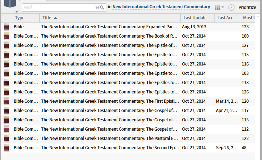Open the resource information icon
Viewport: 262px width, 160px height.
click(231, 8)
